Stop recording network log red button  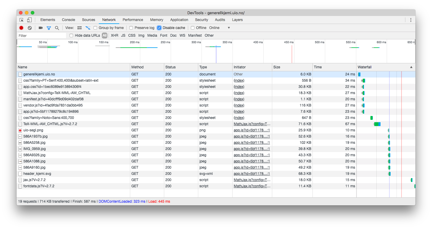(21, 28)
